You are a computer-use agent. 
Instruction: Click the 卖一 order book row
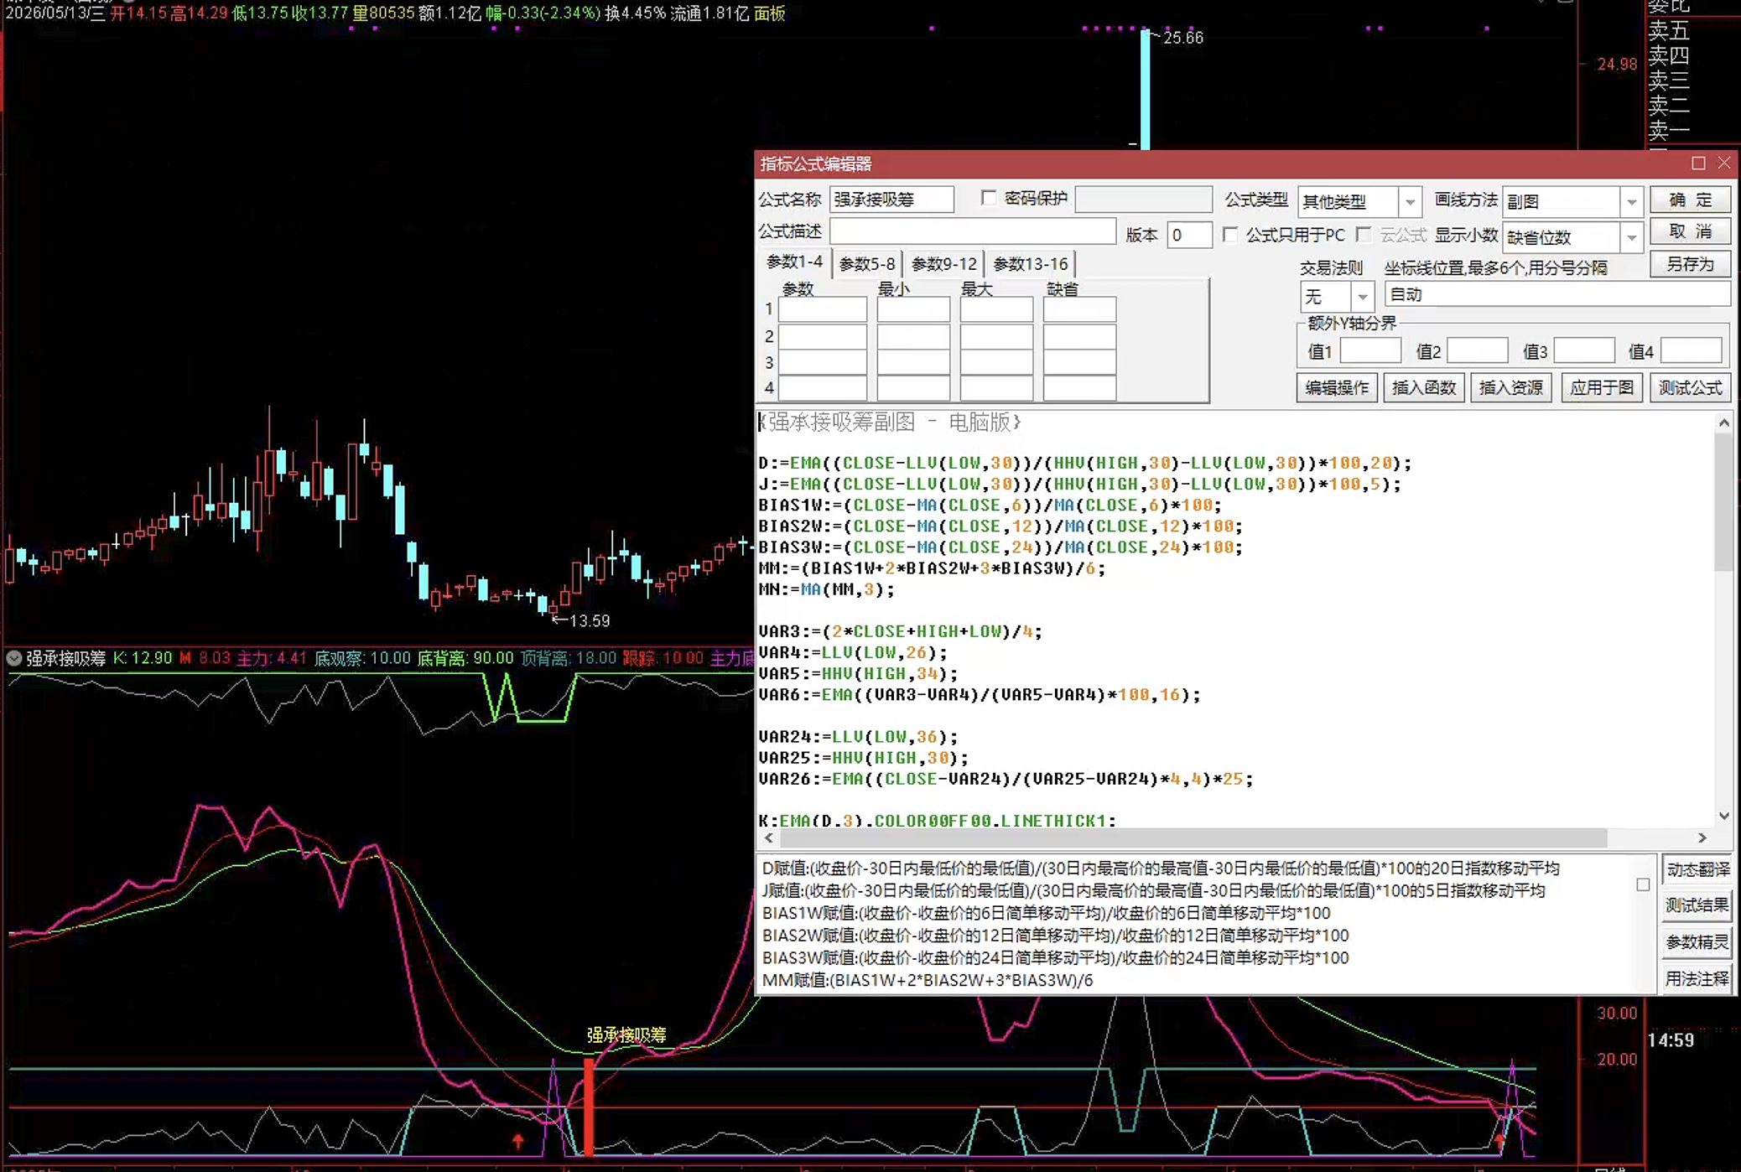[x=1669, y=130]
